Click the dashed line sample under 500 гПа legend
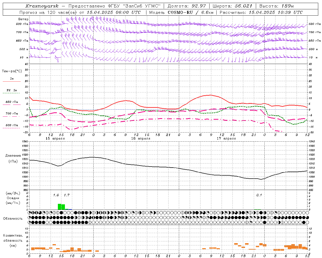 (x=12, y=128)
